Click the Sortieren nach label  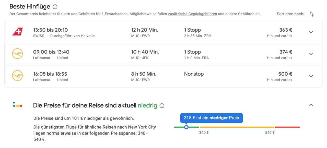[x=290, y=14]
